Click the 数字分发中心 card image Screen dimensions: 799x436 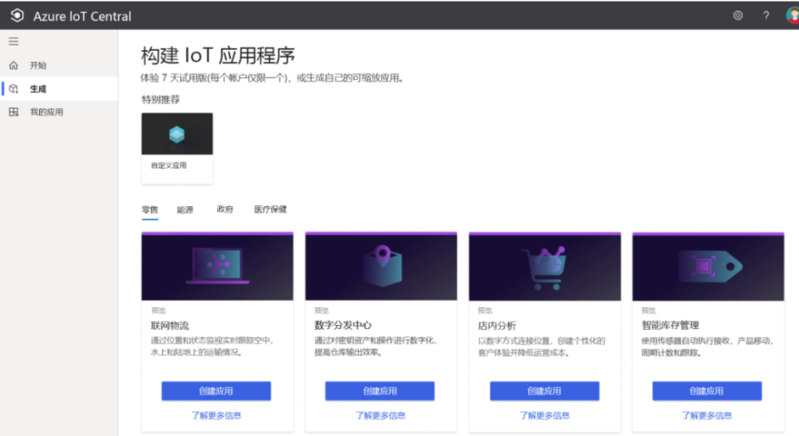(381, 267)
